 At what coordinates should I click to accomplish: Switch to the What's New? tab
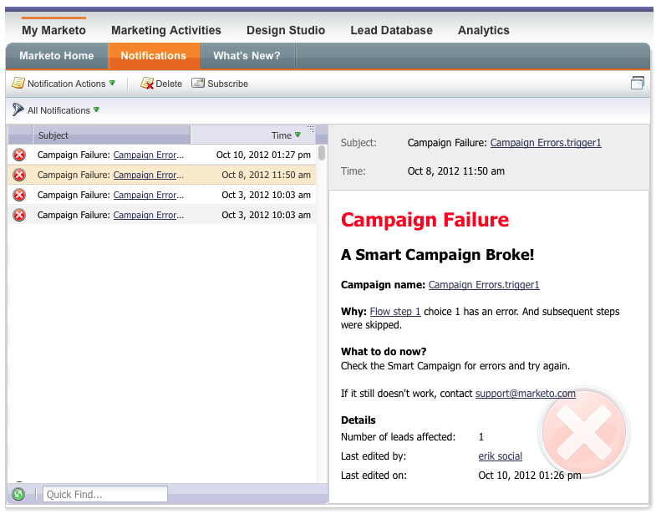[x=247, y=56]
